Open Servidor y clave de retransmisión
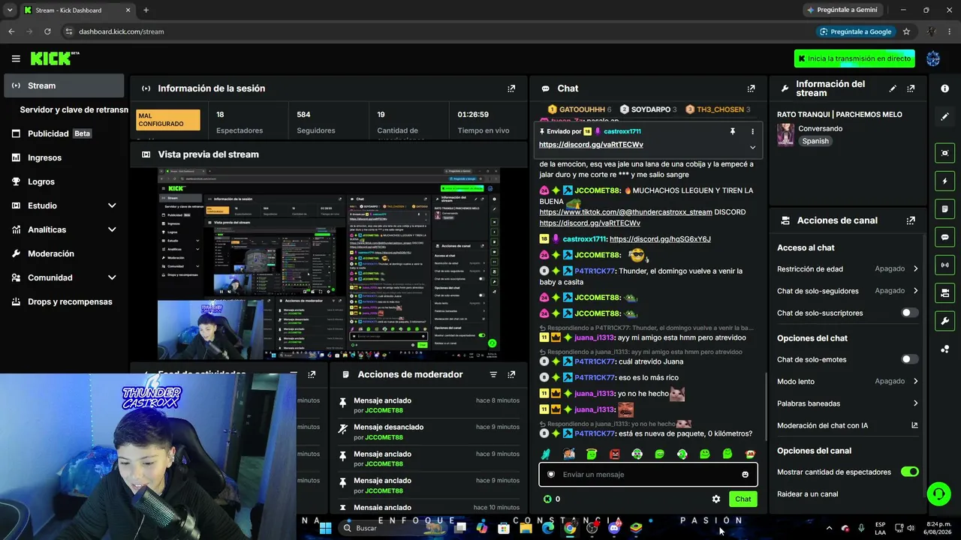 74,109
